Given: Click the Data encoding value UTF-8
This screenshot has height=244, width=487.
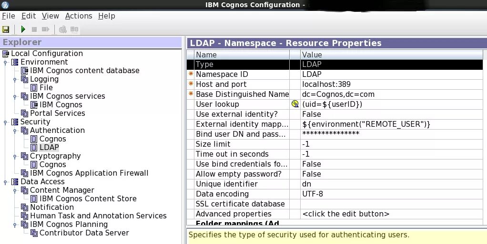Looking at the screenshot, I should point(392,194).
